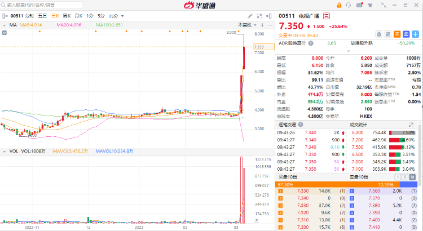Open the 不复权 adjustment dropdown
Image resolution: width=423 pixels, height=231 pixels.
tap(247, 25)
